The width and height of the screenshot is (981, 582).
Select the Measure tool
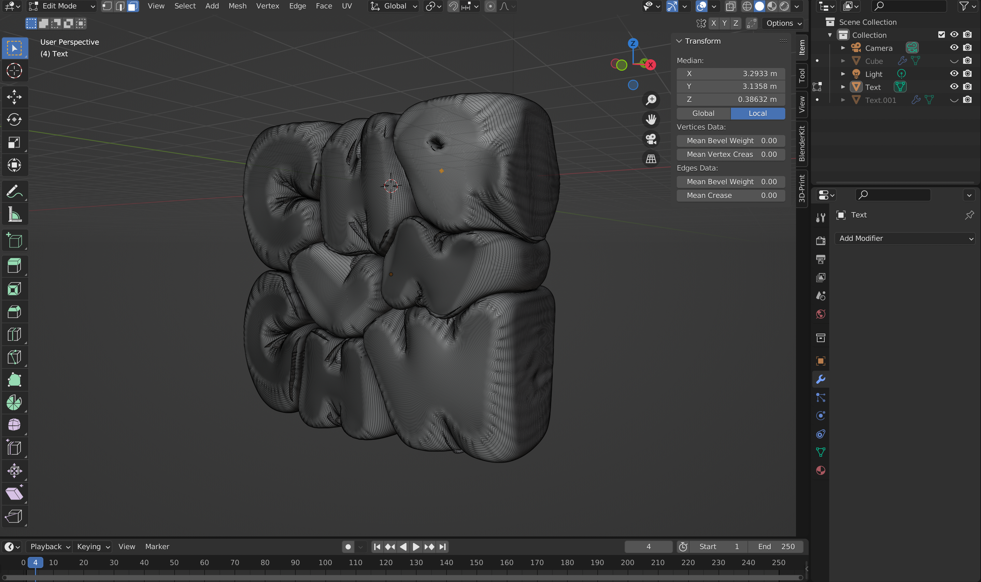coord(15,215)
